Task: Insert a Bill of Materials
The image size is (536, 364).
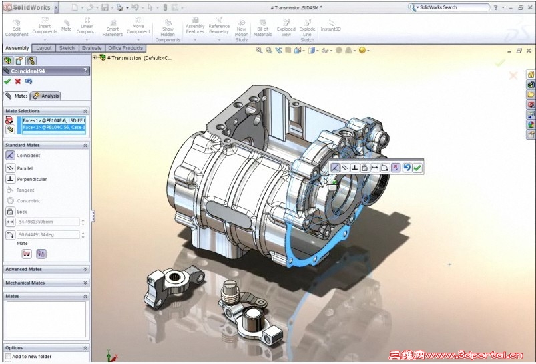Action: [x=262, y=29]
